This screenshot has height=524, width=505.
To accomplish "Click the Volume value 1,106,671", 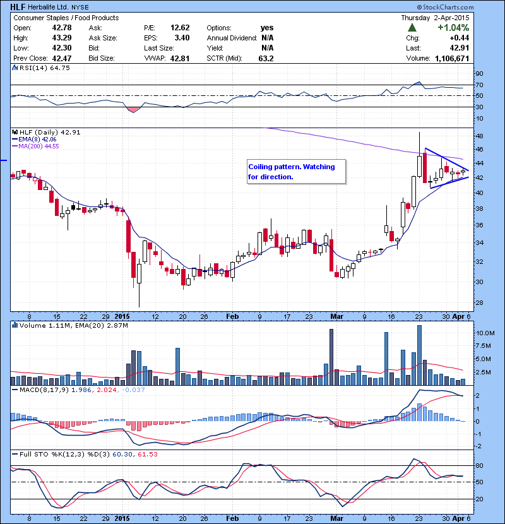I will tap(452, 59).
